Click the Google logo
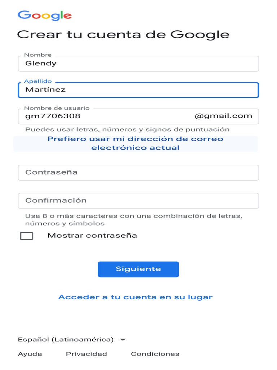 click(x=44, y=16)
